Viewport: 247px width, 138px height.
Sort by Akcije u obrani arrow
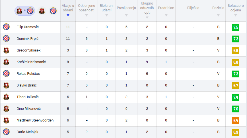68,15
